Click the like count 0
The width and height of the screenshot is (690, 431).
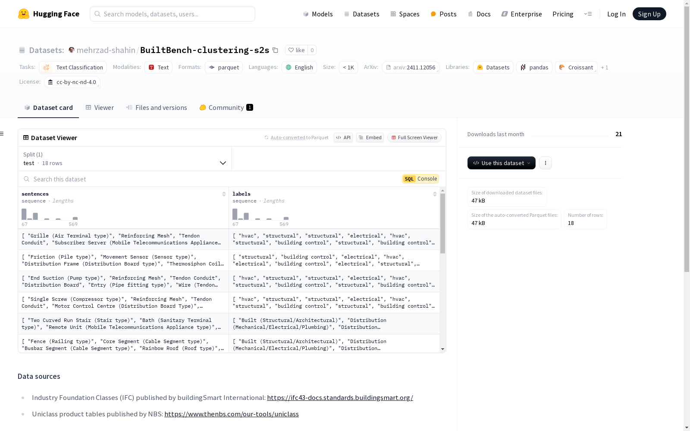(x=312, y=50)
